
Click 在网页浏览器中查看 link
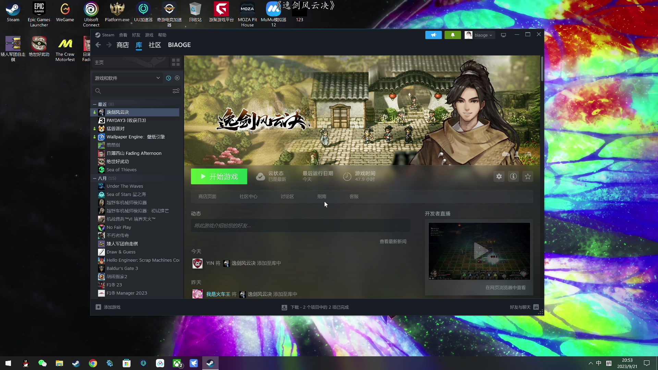point(505,287)
